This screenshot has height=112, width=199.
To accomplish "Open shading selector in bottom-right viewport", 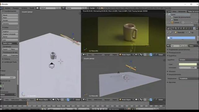I will 137,100.
